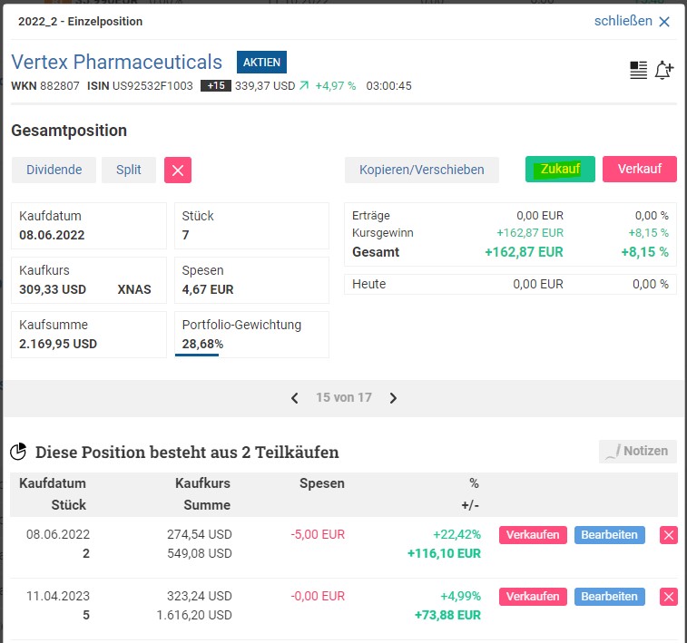This screenshot has width=687, height=643.
Task: Click the 274,54 USD purchase price
Action: click(200, 534)
